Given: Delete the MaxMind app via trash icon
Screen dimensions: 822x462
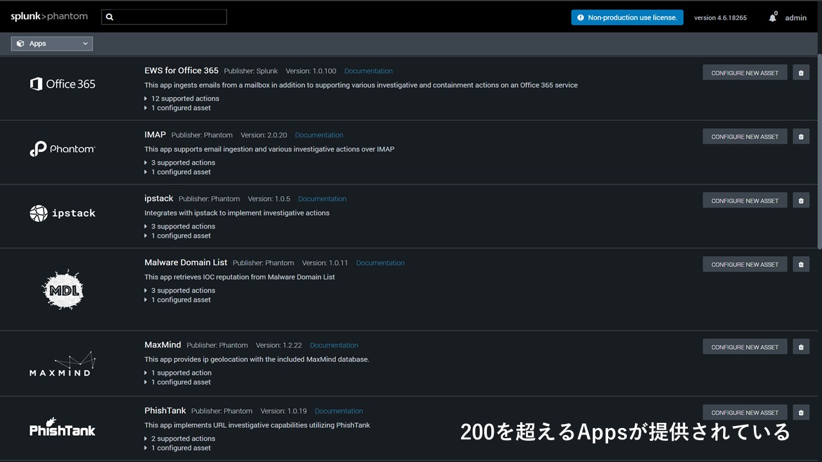Looking at the screenshot, I should point(801,346).
